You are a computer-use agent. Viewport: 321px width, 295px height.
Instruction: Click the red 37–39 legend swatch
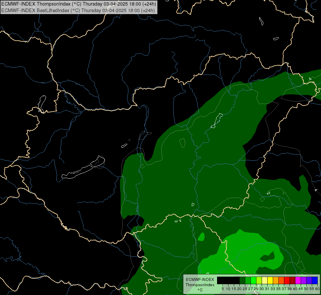pyautogui.click(x=287, y=280)
